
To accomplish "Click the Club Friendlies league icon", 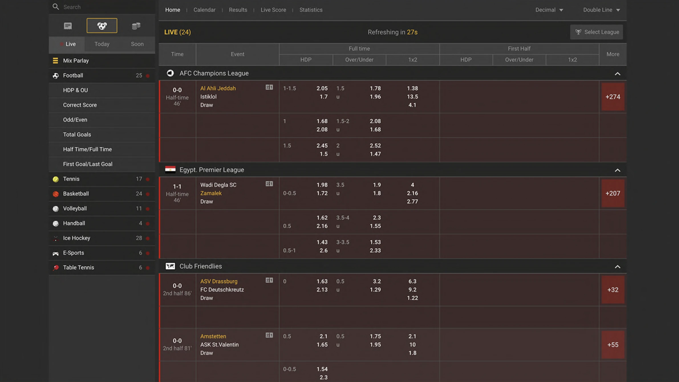I will coord(170,266).
